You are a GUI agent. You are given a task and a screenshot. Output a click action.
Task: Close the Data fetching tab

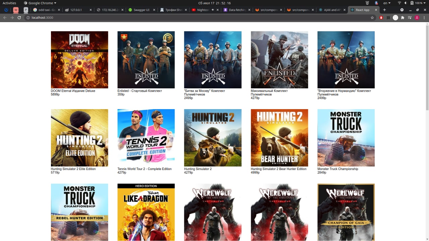249,10
